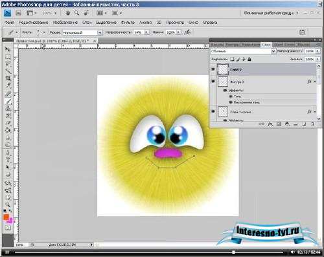This screenshot has height=257, width=324.
Task: Enable airbrush mode in options bar
Action: (x=187, y=32)
